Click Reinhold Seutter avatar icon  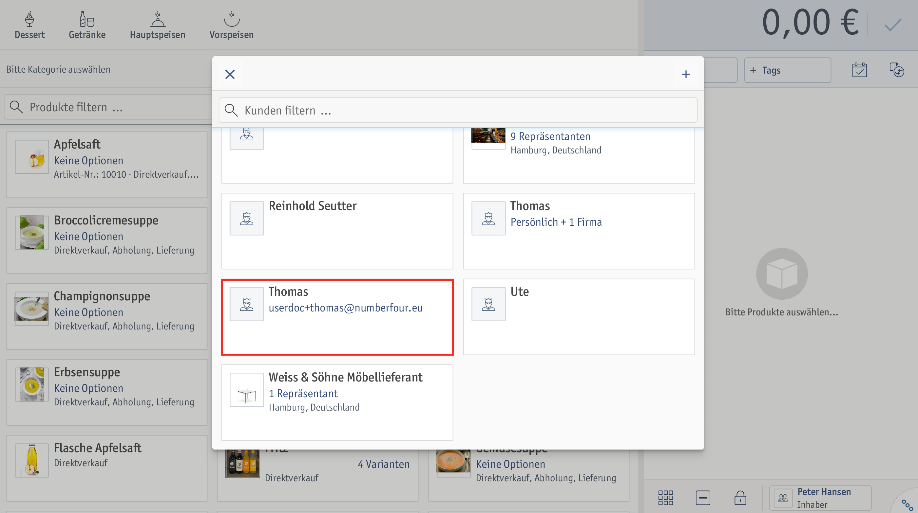pyautogui.click(x=247, y=219)
